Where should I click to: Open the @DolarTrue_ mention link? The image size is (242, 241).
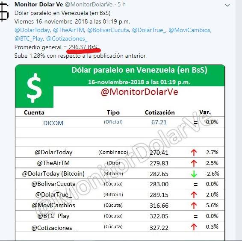[x=149, y=30]
